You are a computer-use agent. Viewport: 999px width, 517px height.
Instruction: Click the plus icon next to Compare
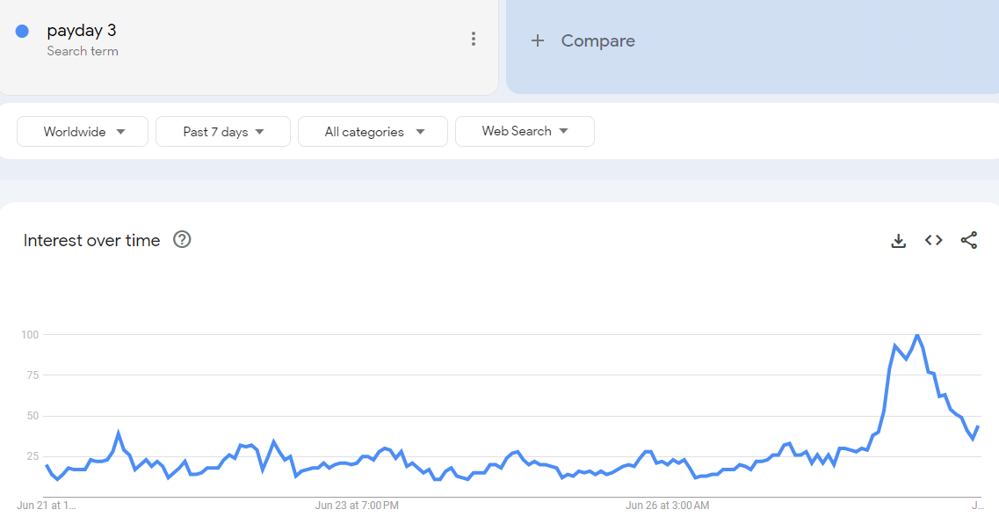pos(538,40)
